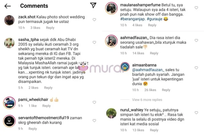Reply to zack.shot's comment
This screenshot has width=204, height=136.
pos(50,28)
